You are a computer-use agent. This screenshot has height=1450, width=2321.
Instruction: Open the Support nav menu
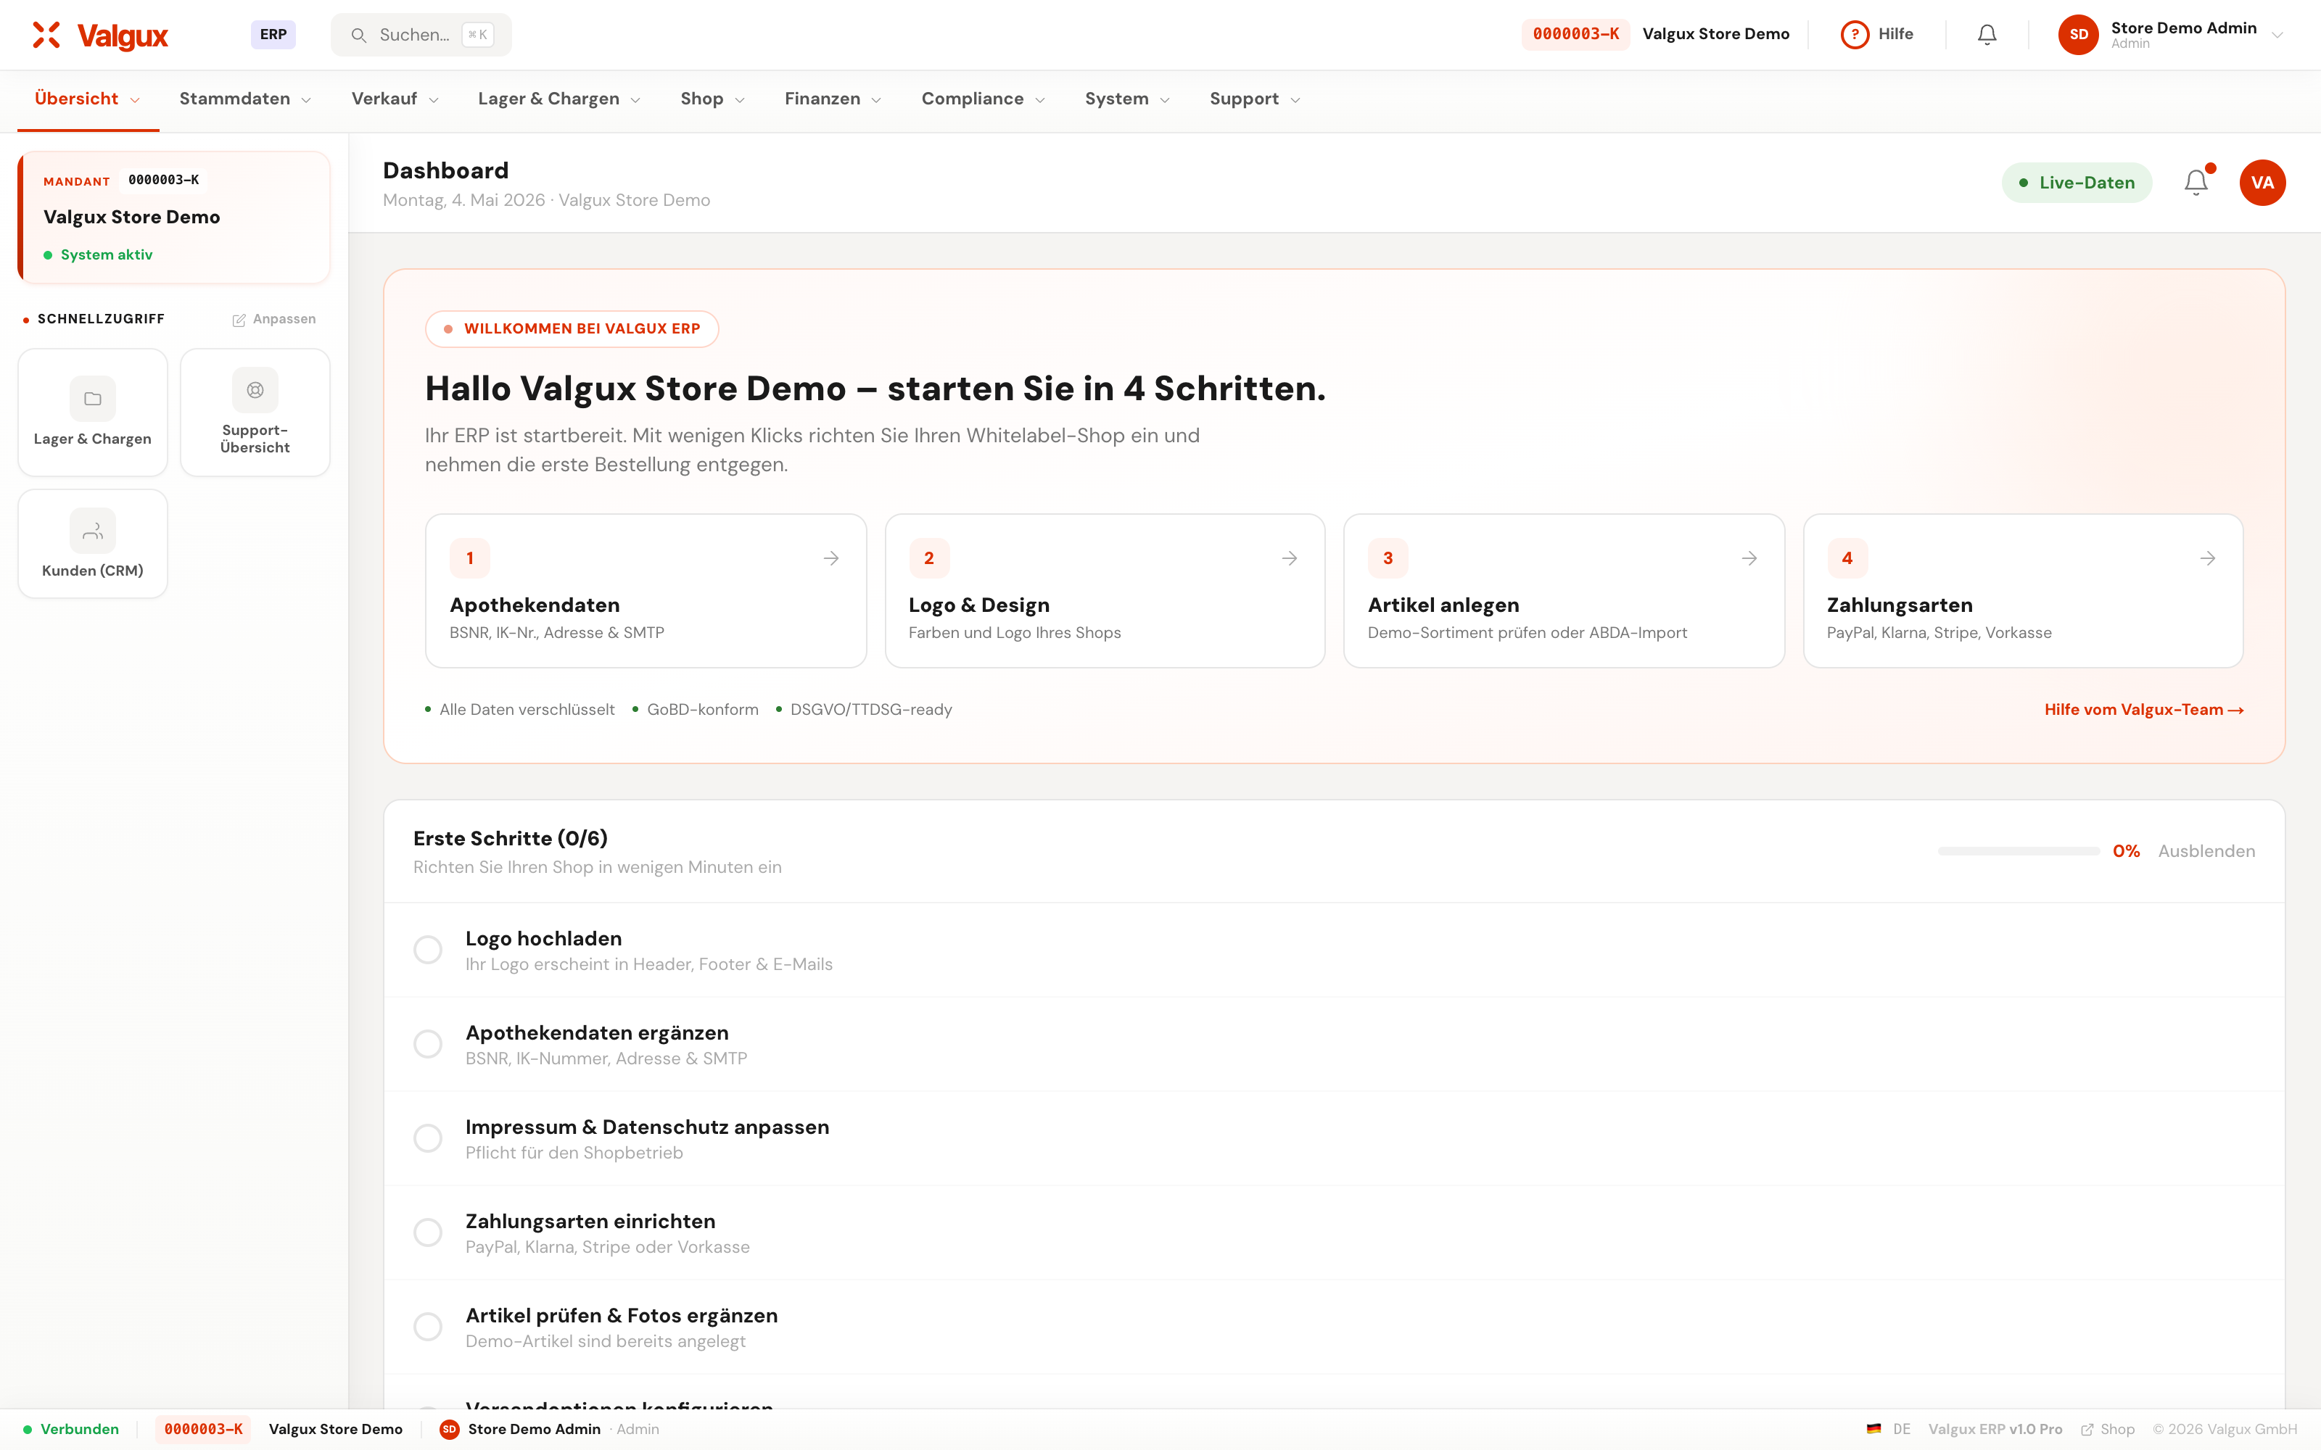pos(1255,99)
